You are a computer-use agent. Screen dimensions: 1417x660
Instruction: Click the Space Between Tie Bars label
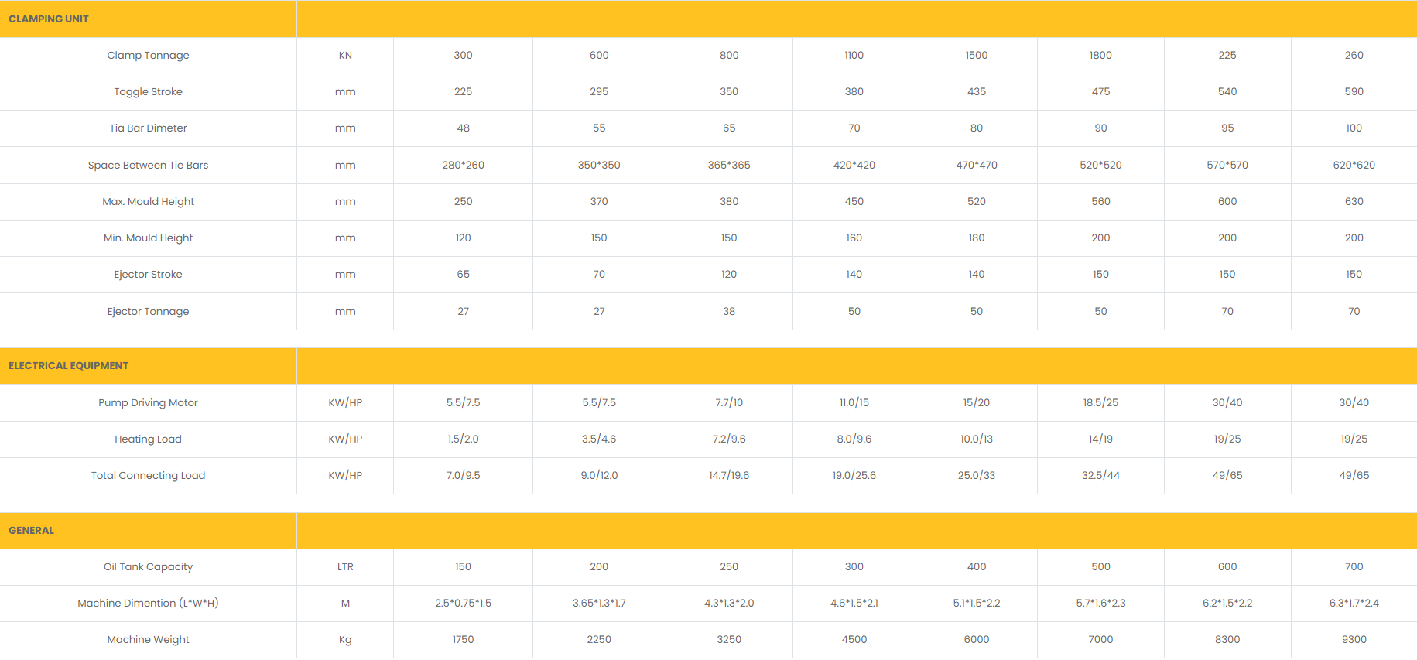point(148,165)
